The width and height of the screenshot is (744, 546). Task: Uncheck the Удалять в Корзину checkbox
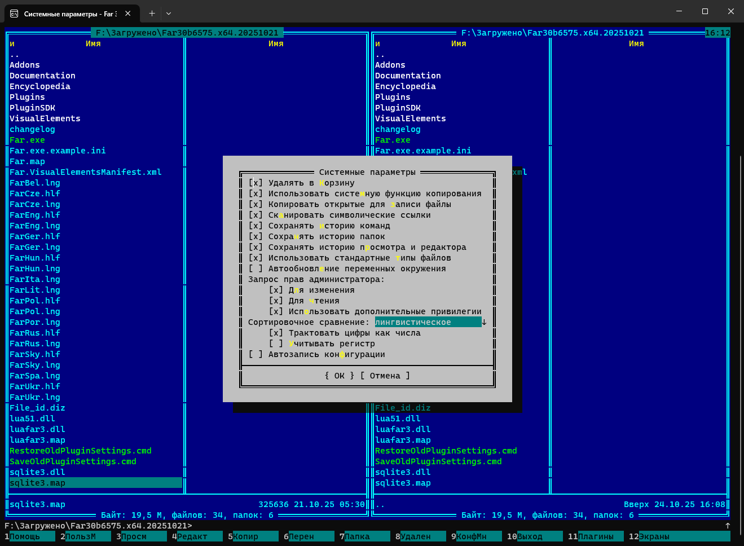coord(256,183)
